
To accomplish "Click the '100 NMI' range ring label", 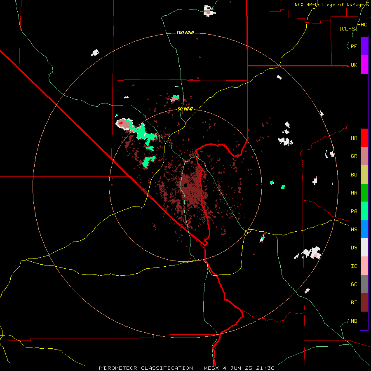I will coord(185,33).
